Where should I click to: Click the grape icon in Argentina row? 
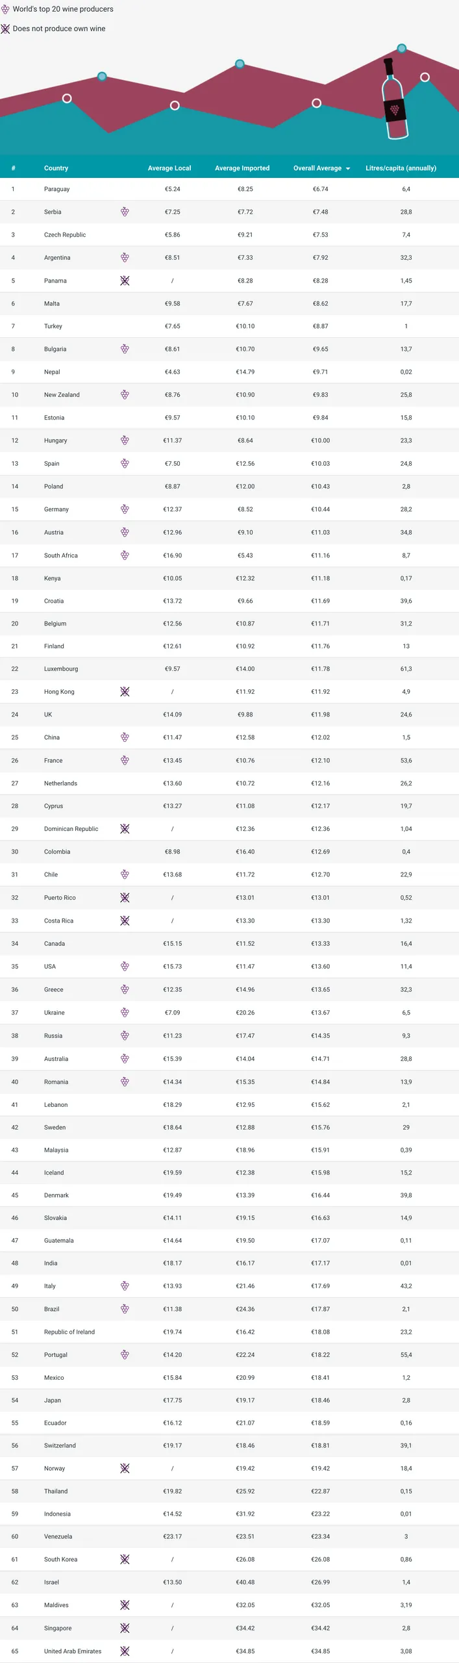(125, 258)
